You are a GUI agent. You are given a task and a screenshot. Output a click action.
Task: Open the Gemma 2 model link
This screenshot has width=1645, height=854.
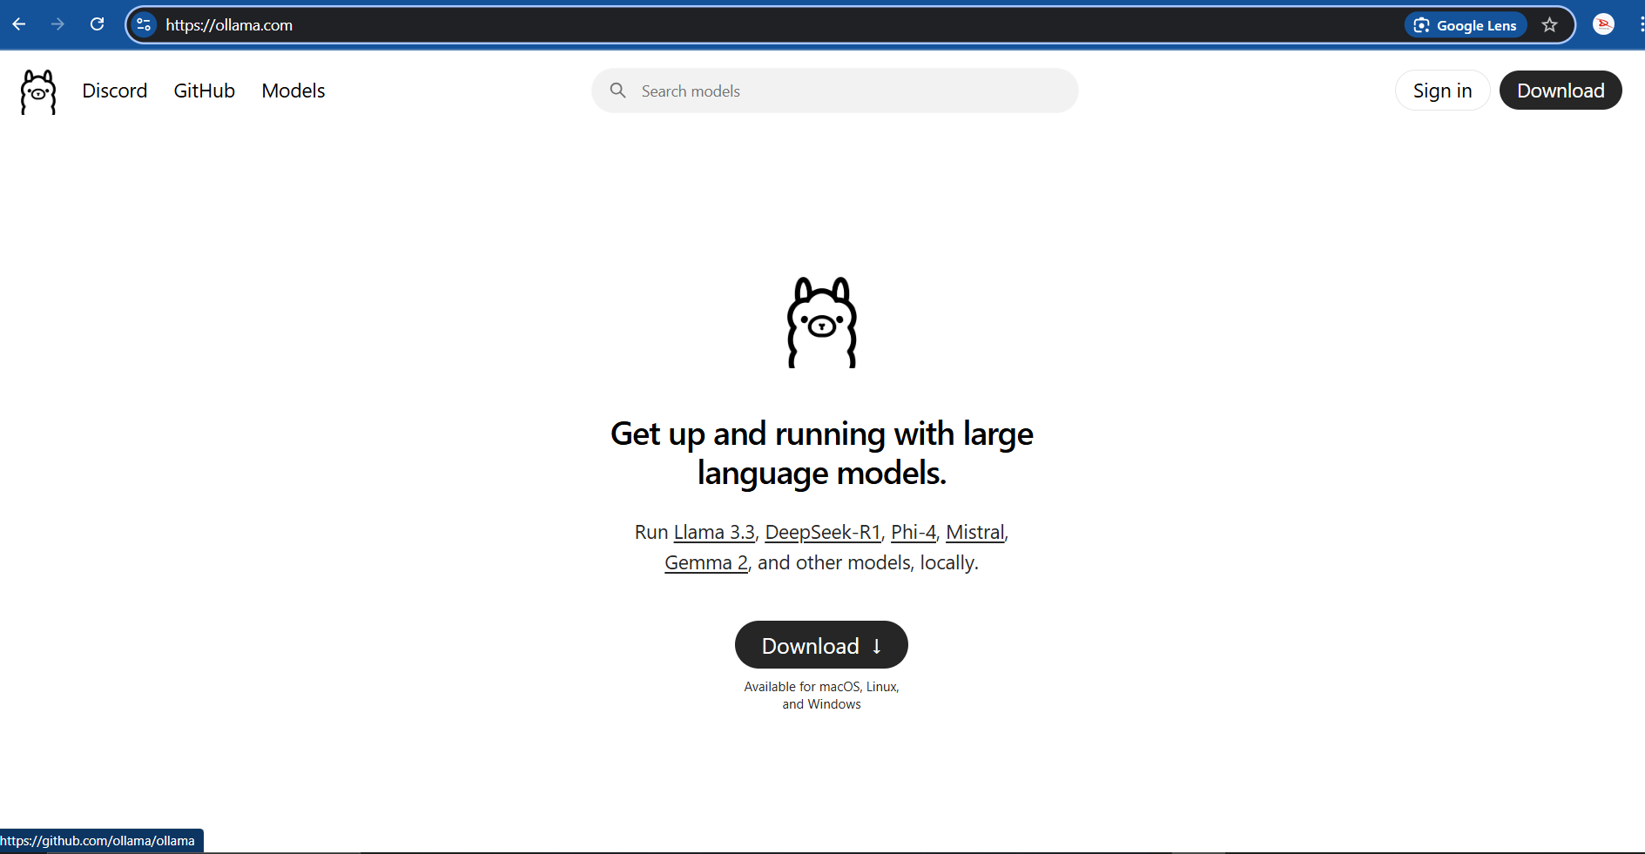click(706, 562)
